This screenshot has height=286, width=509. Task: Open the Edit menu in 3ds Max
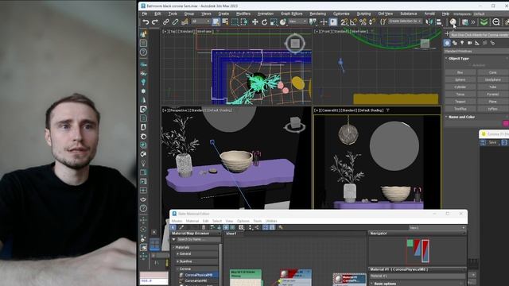click(x=157, y=14)
